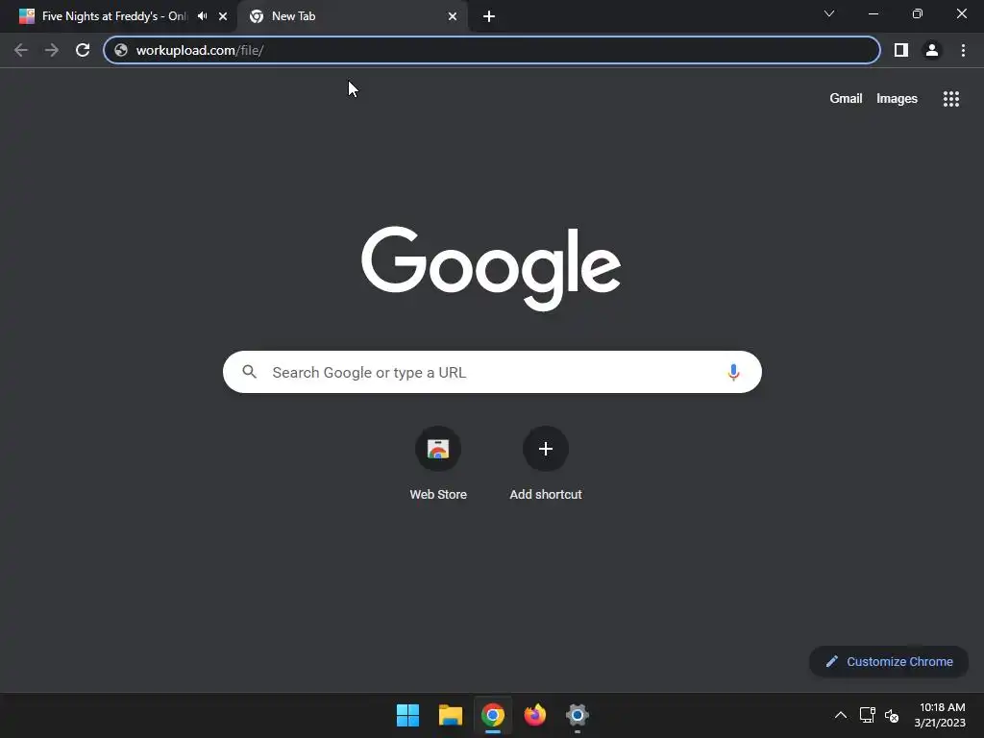The width and height of the screenshot is (984, 738).
Task: Open the Settings gear in the taskbar
Action: point(578,715)
